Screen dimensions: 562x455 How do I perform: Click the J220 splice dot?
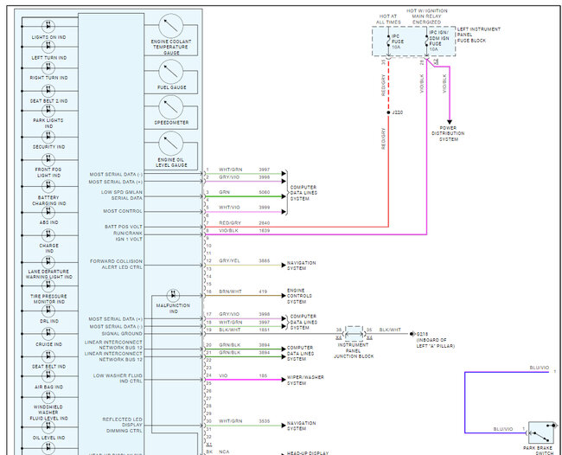click(388, 112)
